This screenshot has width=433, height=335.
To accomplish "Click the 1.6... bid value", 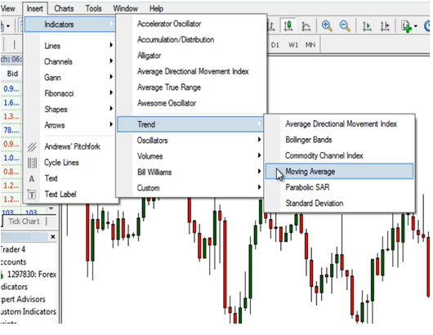I will (x=11, y=103).
